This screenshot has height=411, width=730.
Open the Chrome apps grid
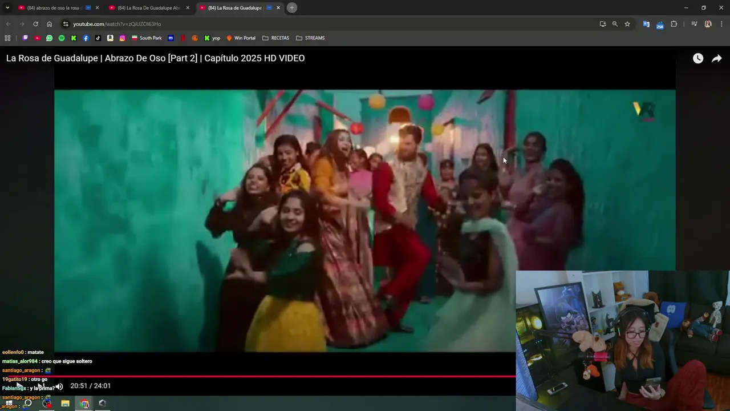pos(7,38)
